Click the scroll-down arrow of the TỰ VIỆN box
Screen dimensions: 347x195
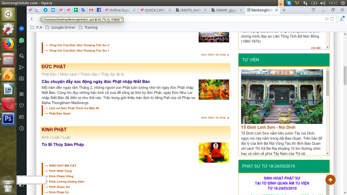click(327, 154)
